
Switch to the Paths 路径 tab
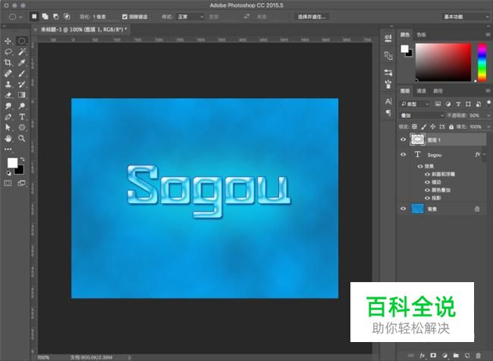click(x=438, y=91)
